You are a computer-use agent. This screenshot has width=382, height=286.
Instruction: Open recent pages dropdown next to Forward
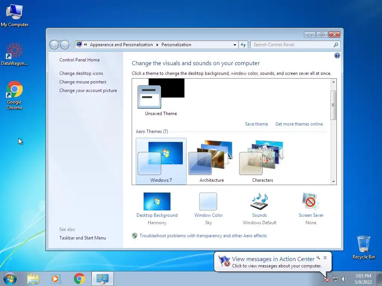72,45
